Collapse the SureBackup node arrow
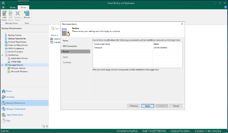Image resolution: width=228 pixels, height=133 pixels. 2,55
